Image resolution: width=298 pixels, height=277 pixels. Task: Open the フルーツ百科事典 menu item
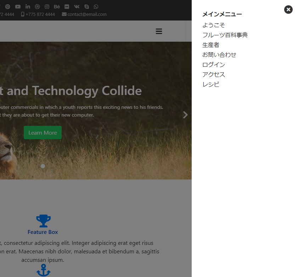coord(225,35)
